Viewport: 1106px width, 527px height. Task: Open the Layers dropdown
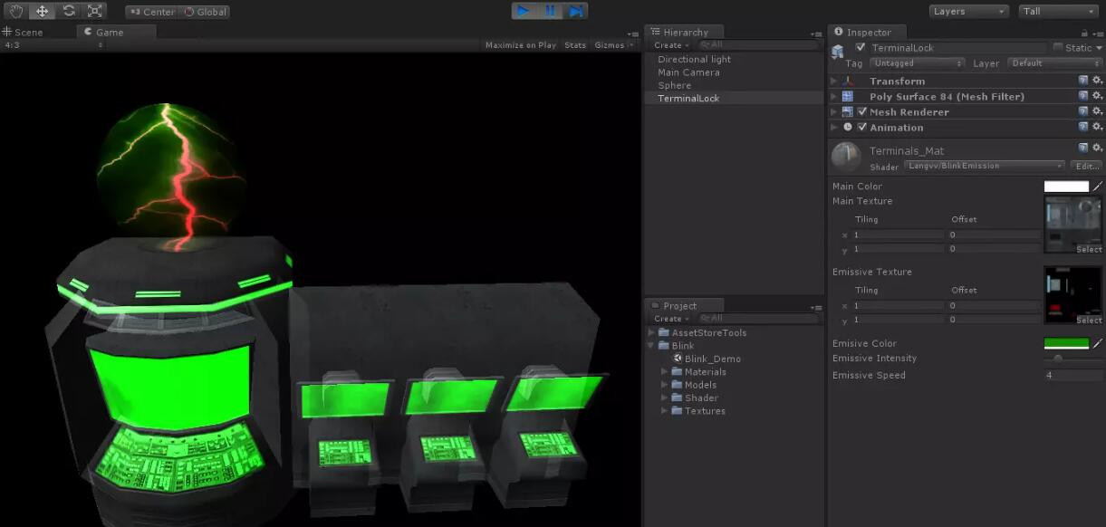pos(968,12)
